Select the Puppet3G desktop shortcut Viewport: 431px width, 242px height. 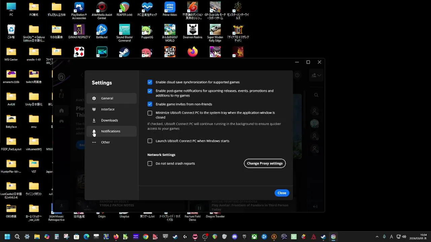click(x=147, y=32)
